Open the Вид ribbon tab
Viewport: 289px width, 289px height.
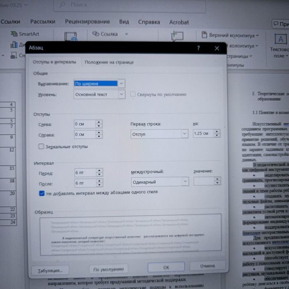point(124,22)
